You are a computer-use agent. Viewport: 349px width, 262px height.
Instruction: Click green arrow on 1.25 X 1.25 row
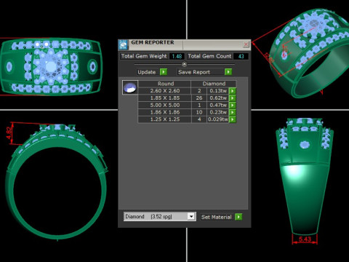point(233,119)
